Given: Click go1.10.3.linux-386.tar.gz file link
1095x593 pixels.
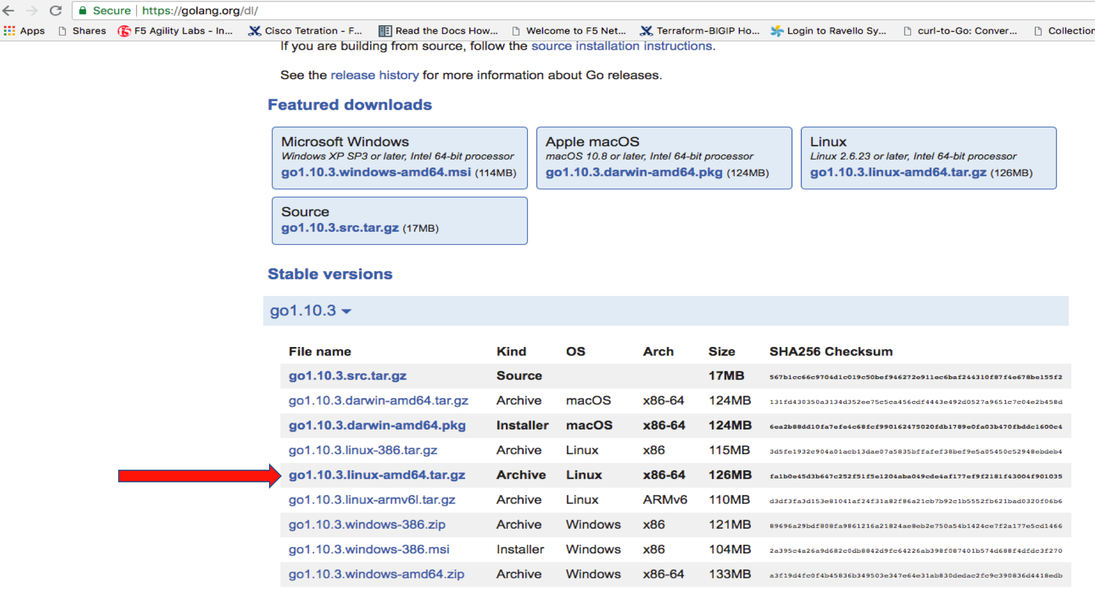Looking at the screenshot, I should click(363, 450).
